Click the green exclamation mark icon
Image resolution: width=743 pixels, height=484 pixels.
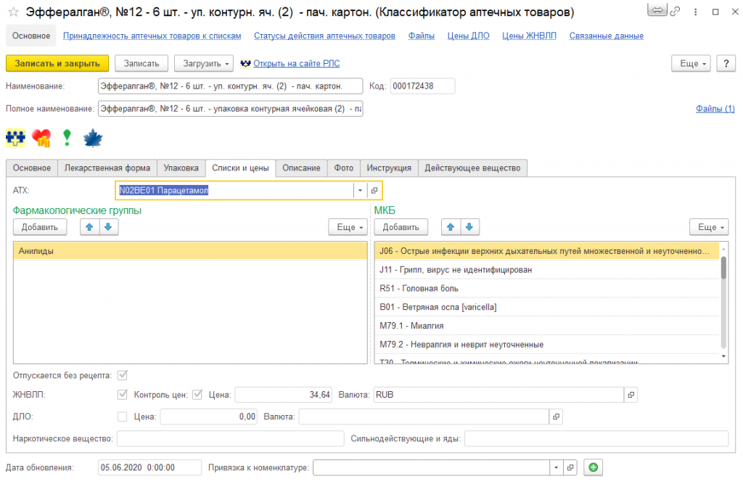point(67,137)
